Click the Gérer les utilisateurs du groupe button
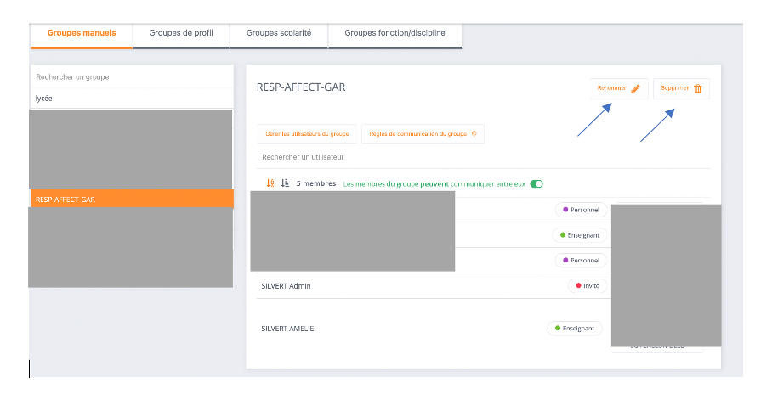Screen dimensions: 772x411 pos(307,134)
